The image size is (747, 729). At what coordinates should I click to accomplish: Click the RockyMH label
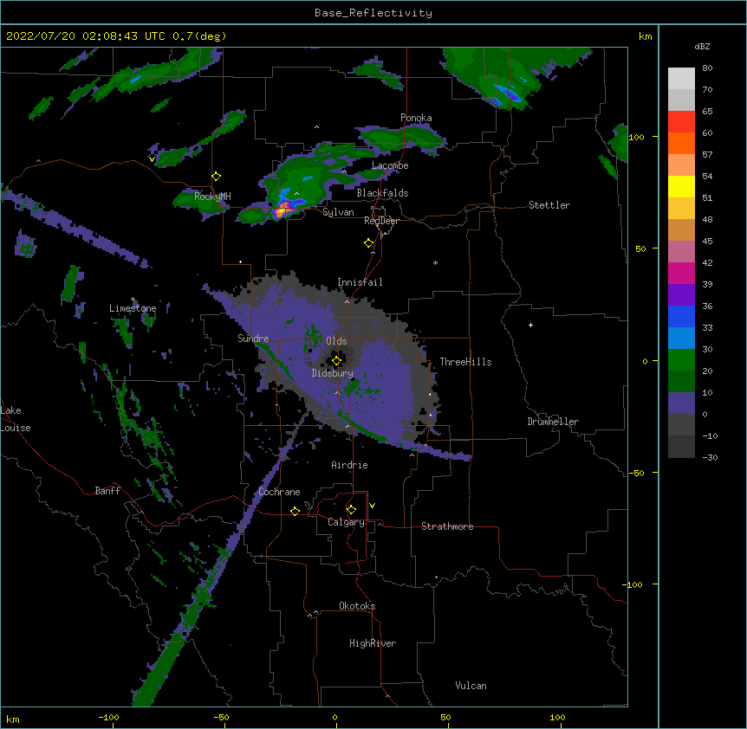212,197
